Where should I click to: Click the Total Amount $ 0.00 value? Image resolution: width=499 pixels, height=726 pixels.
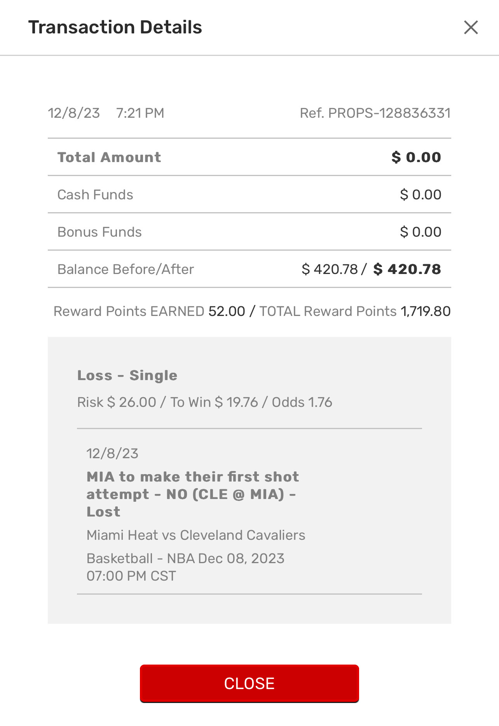click(x=416, y=157)
